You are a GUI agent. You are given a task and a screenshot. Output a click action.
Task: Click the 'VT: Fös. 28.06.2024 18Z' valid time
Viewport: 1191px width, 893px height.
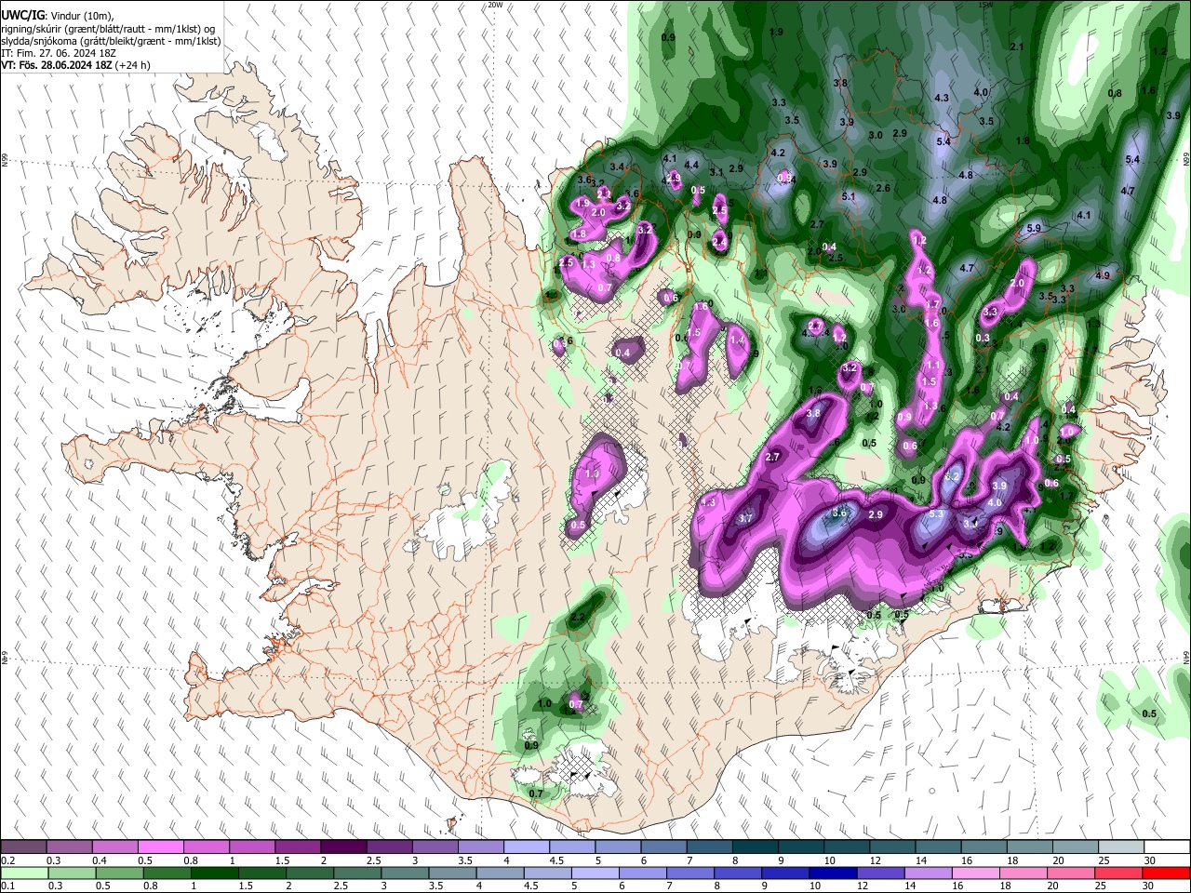57,65
